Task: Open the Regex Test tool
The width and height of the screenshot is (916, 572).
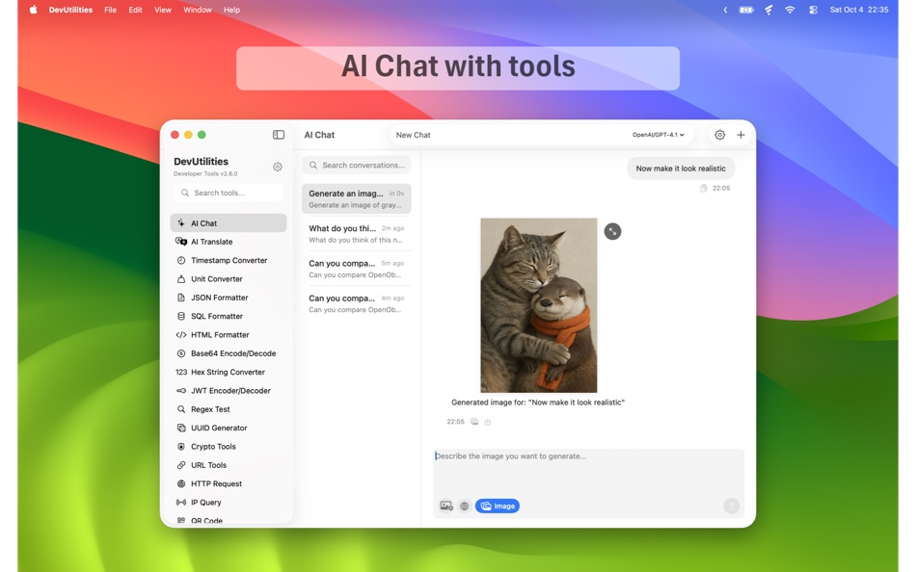Action: (229, 409)
